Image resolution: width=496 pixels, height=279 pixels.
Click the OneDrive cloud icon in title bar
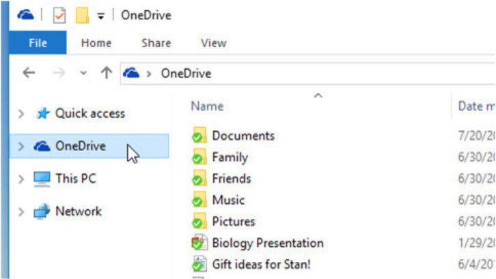point(25,14)
